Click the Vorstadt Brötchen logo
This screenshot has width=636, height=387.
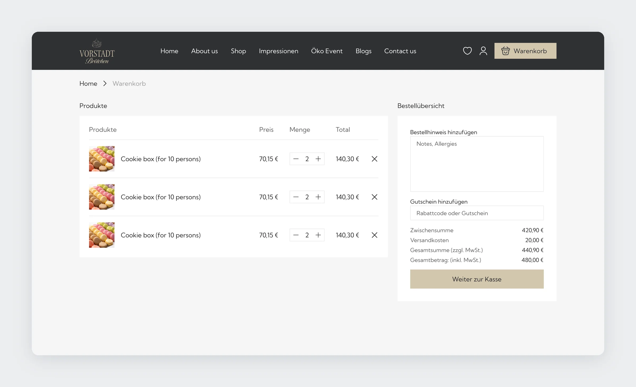tap(97, 51)
